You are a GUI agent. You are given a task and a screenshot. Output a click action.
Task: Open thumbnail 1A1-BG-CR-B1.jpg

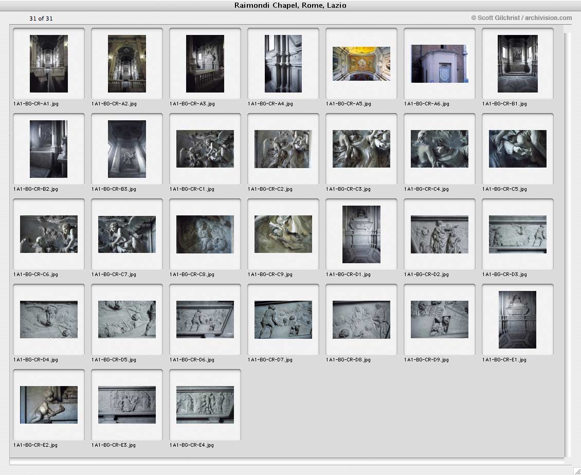pos(518,64)
